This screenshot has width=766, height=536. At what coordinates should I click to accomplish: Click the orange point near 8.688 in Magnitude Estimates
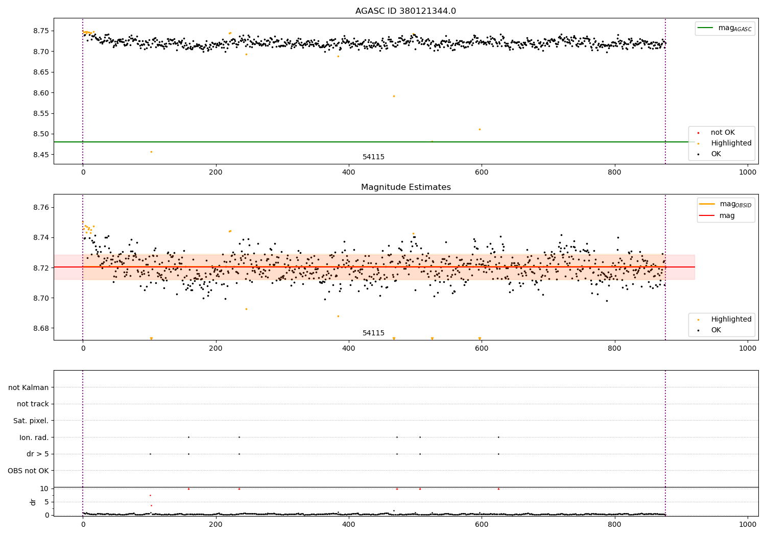point(338,316)
